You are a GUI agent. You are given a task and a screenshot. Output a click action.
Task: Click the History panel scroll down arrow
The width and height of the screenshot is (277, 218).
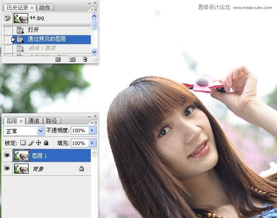pyautogui.click(x=94, y=52)
